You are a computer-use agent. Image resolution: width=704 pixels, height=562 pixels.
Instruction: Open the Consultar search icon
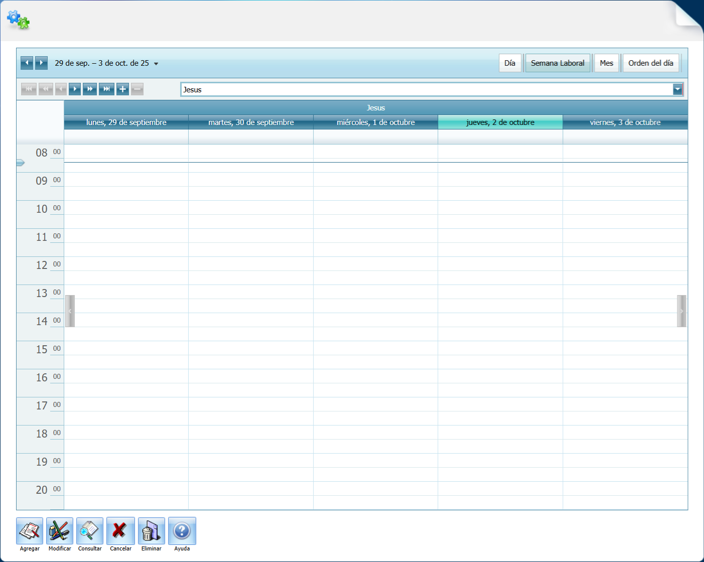(x=89, y=531)
